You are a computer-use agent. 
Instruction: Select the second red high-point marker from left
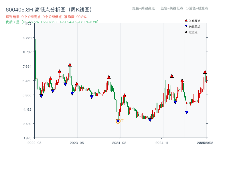pyautogui.click(x=60, y=71)
